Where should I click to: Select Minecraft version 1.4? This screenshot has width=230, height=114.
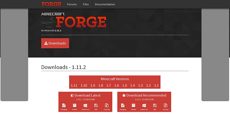[132, 85]
